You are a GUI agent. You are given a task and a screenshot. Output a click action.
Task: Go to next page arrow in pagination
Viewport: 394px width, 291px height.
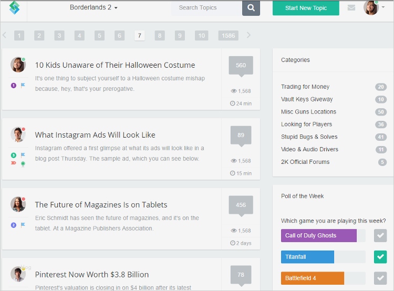pyautogui.click(x=248, y=35)
